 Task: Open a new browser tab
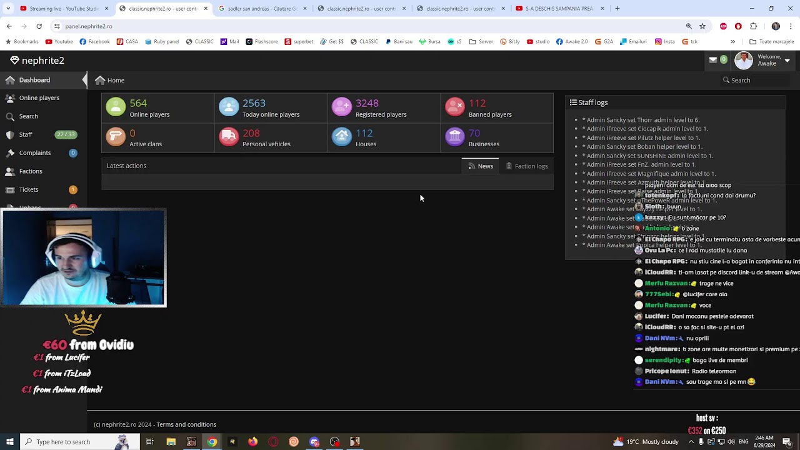pyautogui.click(x=617, y=9)
